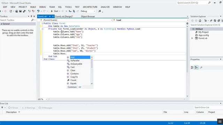Image resolution: width=223 pixels, height=125 pixels.
Task: Click the Solution Explorer Home icon
Action: tap(200, 21)
